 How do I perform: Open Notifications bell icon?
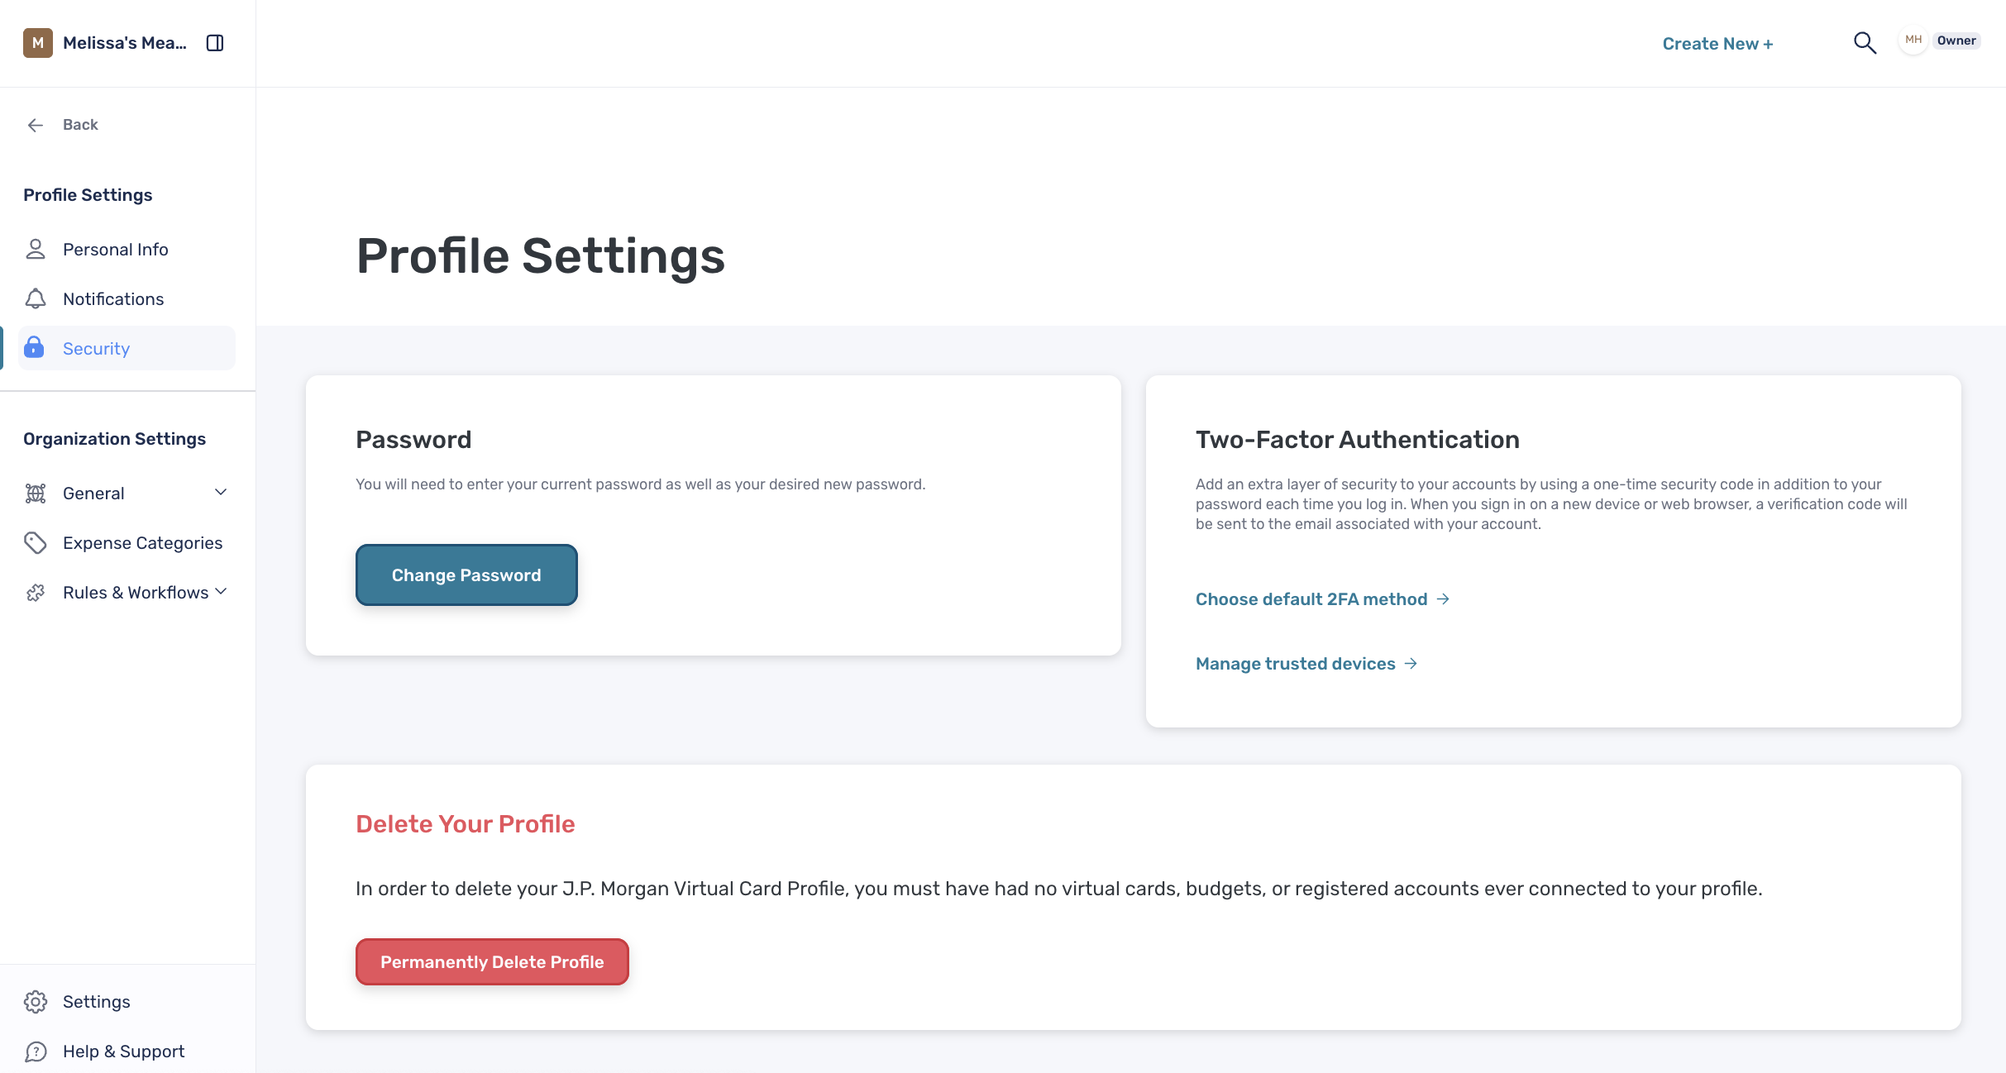click(x=36, y=298)
